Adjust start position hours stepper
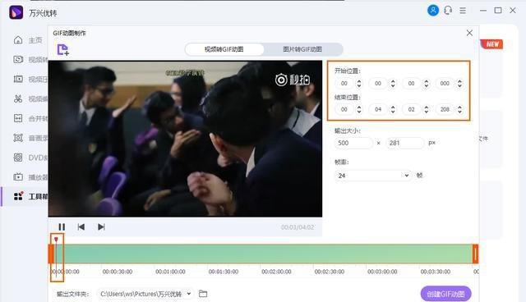This screenshot has width=526, height=302. pos(359,84)
